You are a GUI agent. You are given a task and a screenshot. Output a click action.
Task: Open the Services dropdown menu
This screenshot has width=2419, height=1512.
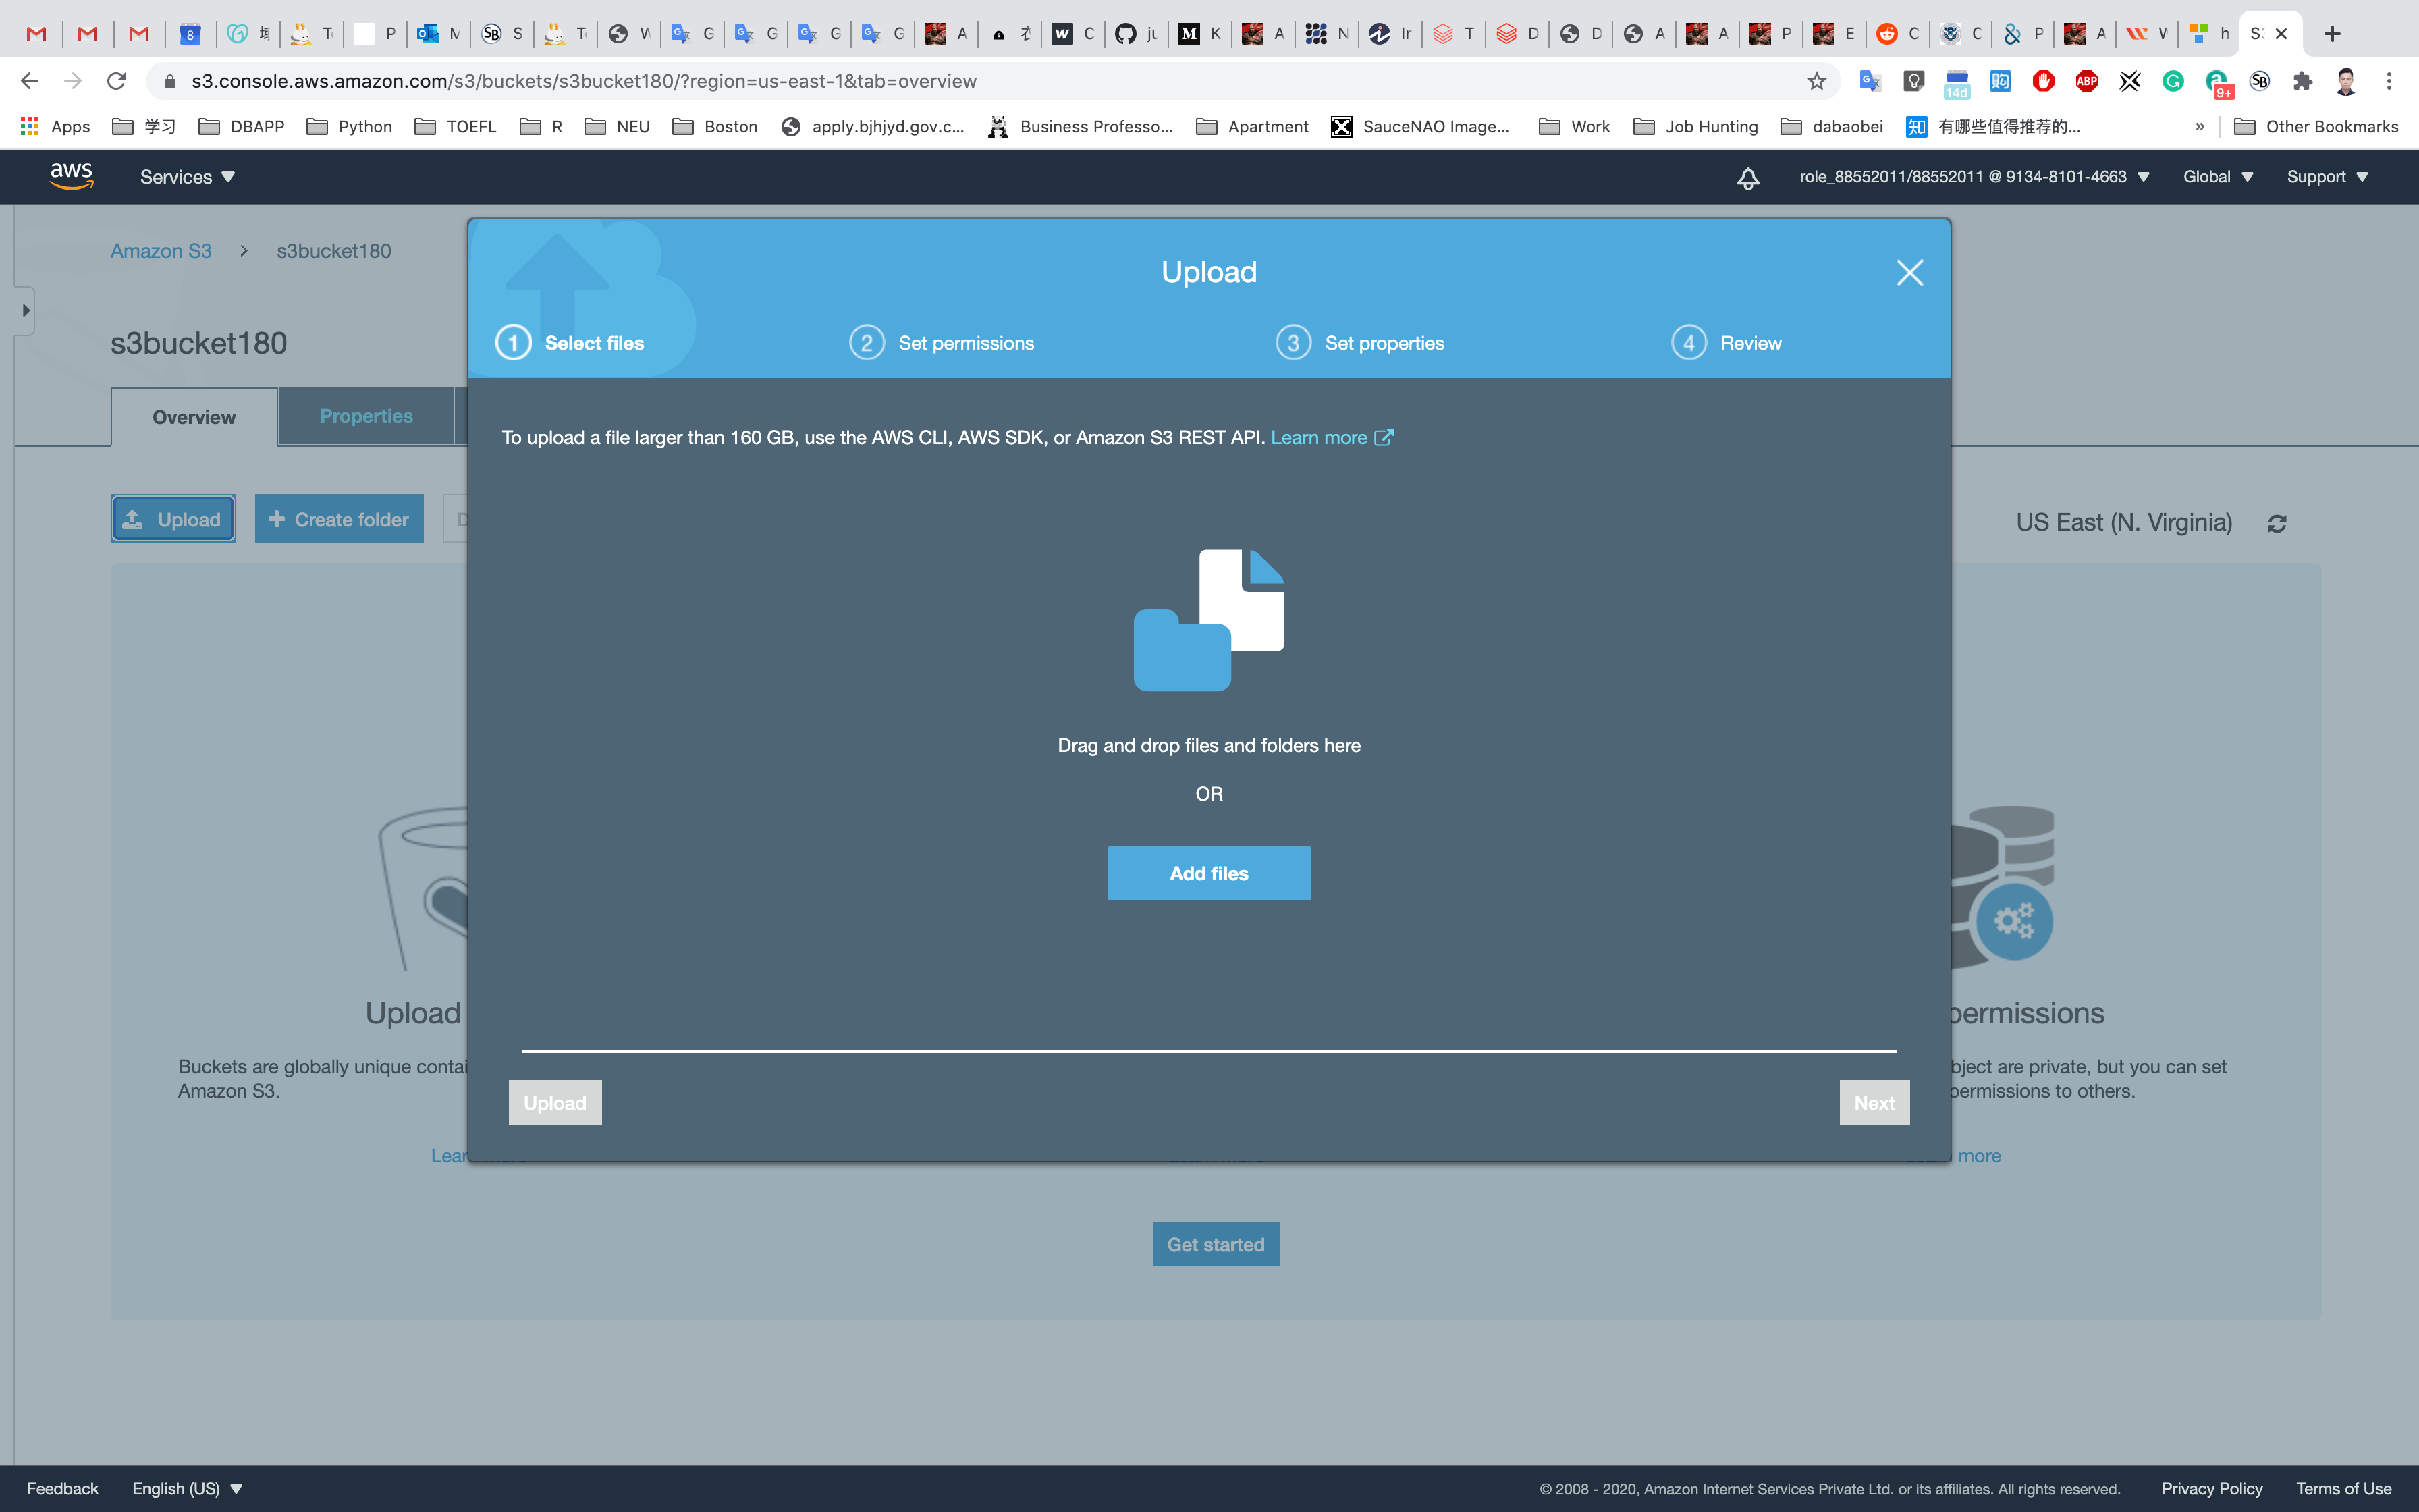coord(187,177)
